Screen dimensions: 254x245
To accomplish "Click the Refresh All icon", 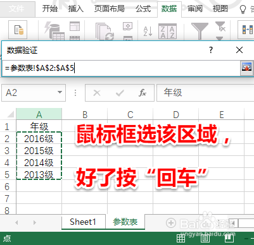I will pos(105,32).
